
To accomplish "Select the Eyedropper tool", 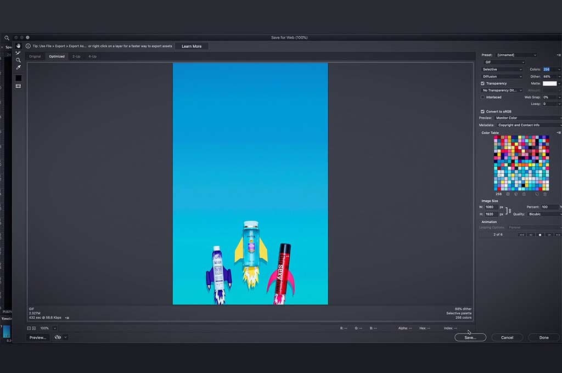I will coord(18,67).
